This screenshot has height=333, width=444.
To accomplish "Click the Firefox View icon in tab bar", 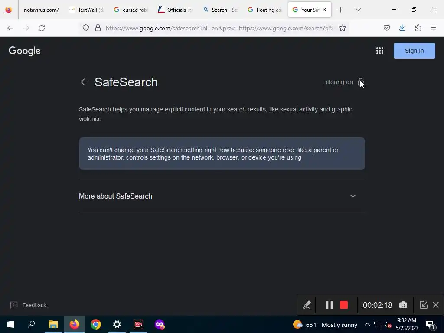I will click(x=9, y=10).
